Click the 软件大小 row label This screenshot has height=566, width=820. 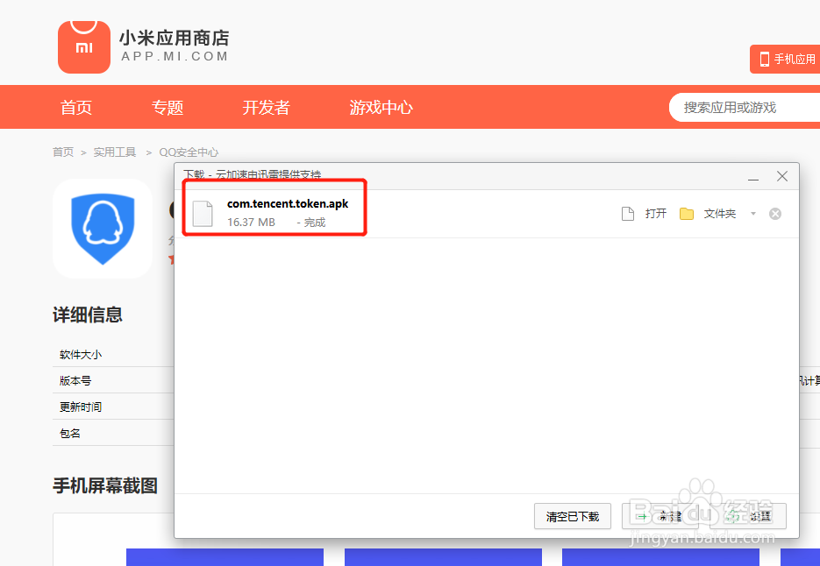pos(81,354)
